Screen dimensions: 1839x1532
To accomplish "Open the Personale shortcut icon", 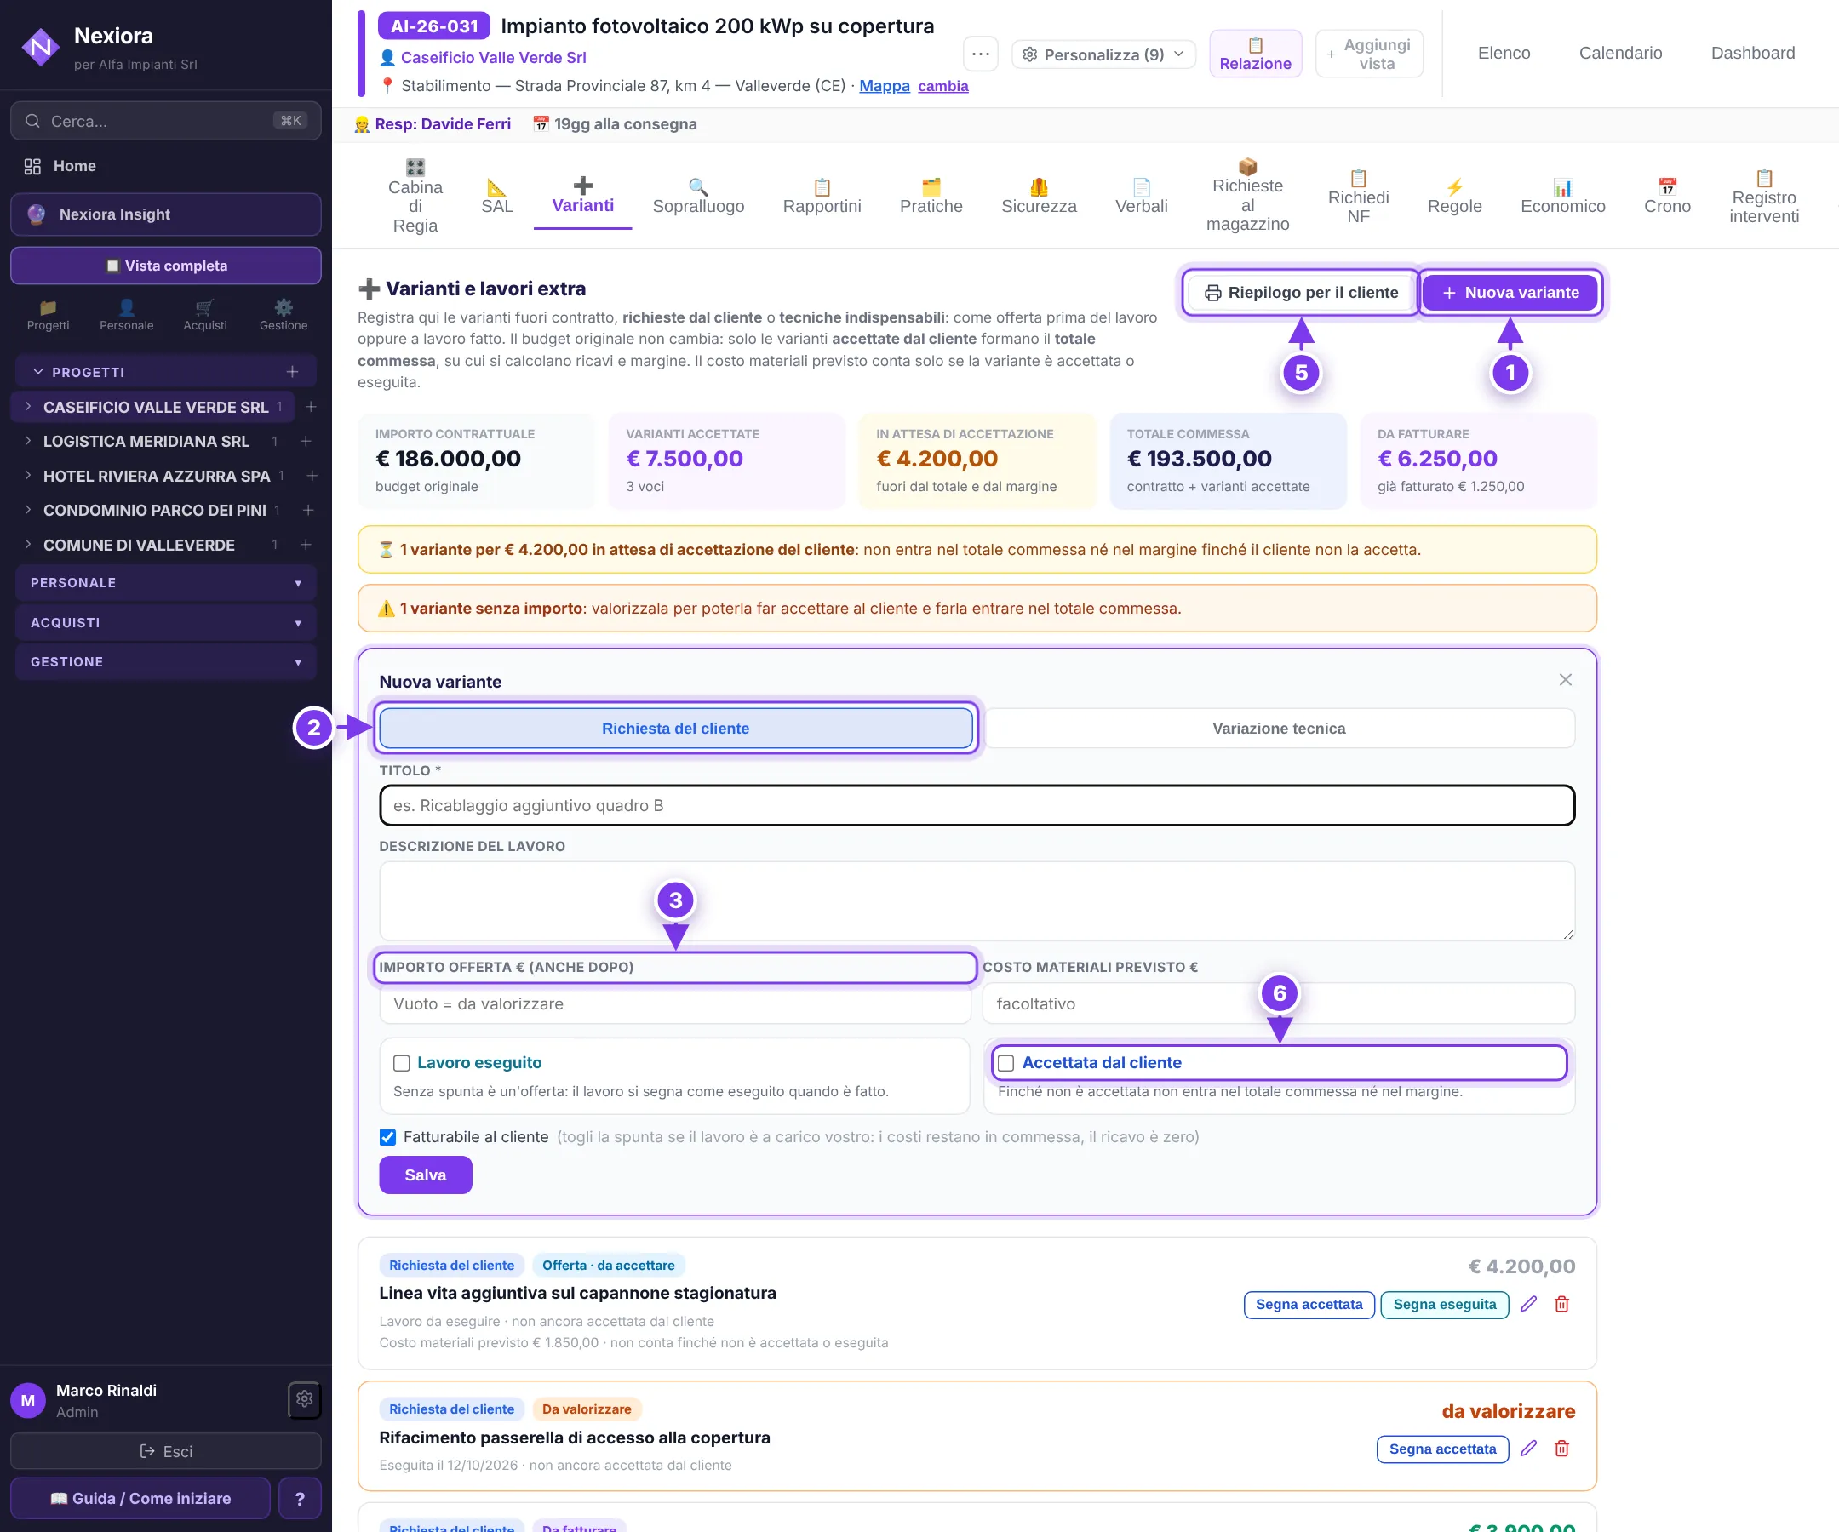I will [126, 315].
